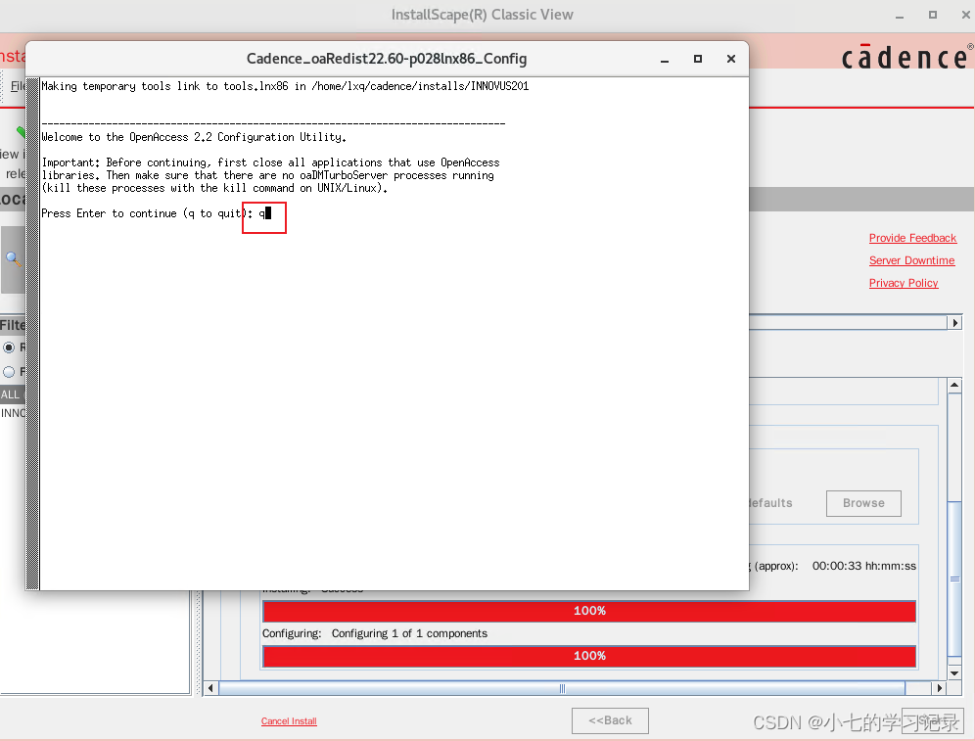975x741 pixels.
Task: Click the 'Configuring 1 of 1 components' text
Action: point(409,633)
